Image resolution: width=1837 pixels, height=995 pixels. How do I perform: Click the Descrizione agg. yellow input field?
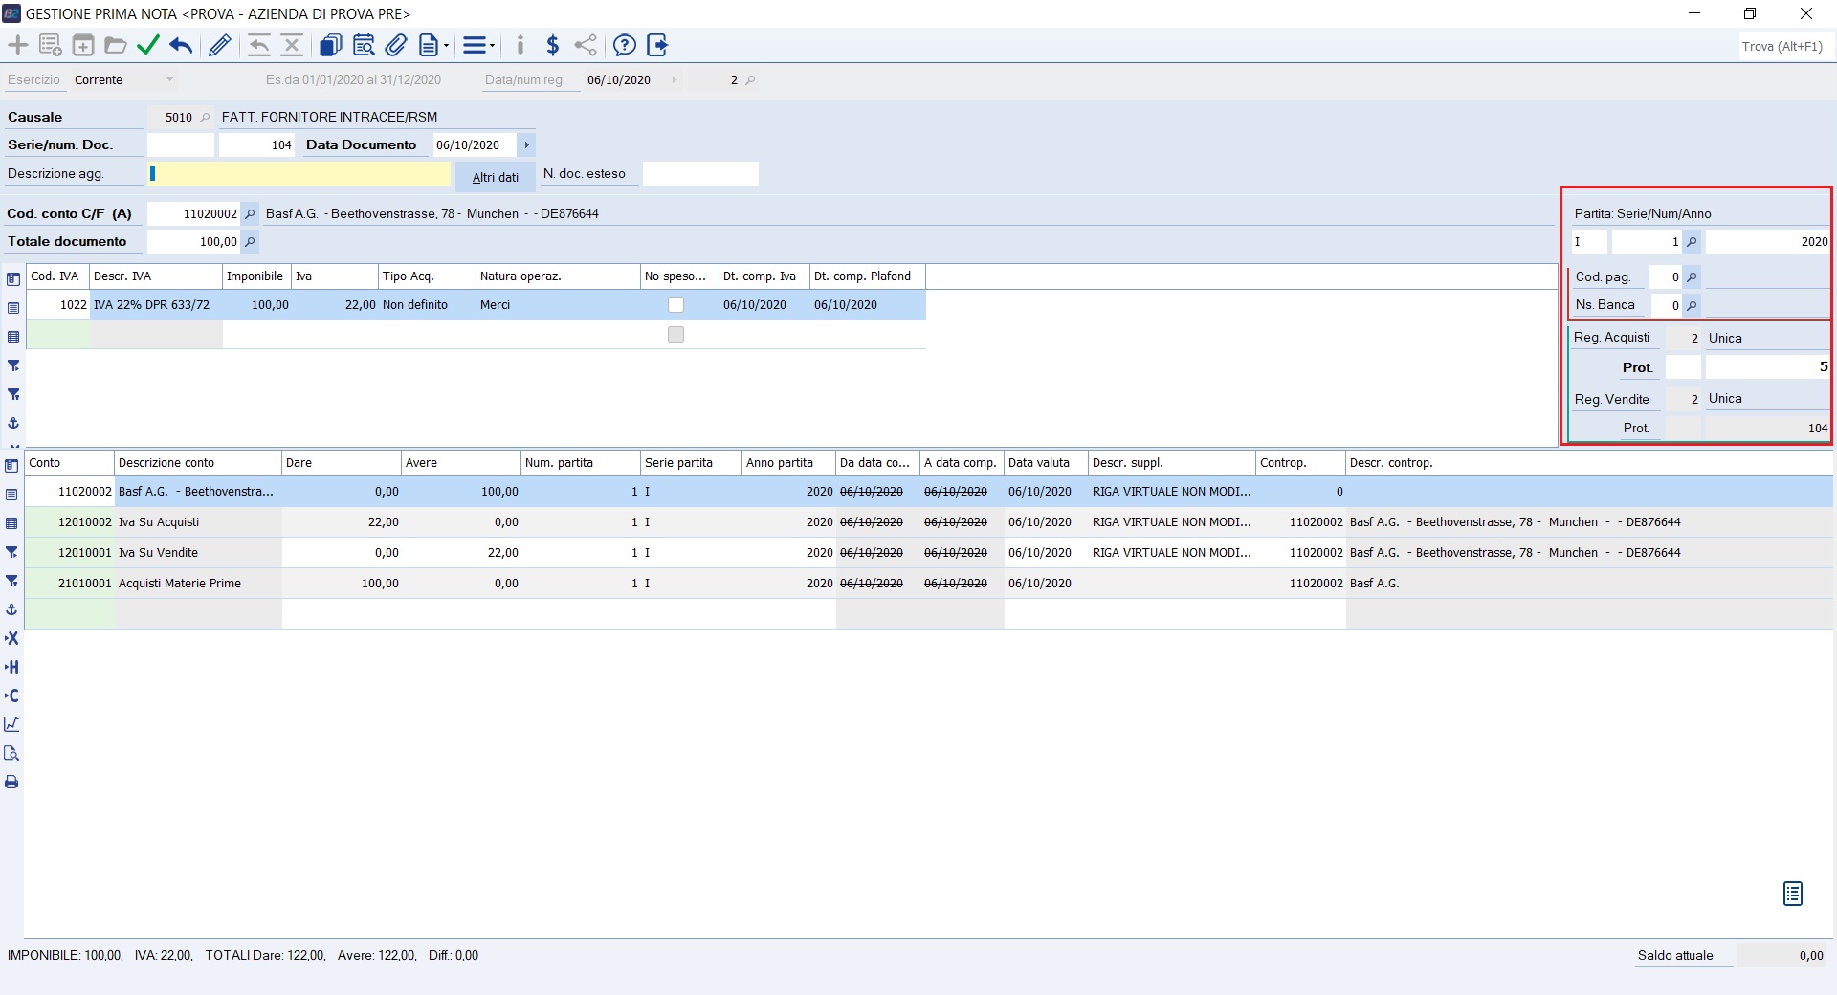[x=300, y=174]
